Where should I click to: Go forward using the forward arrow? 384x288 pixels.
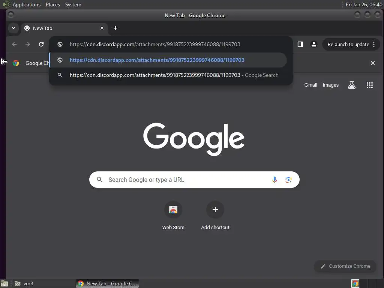coord(28,44)
